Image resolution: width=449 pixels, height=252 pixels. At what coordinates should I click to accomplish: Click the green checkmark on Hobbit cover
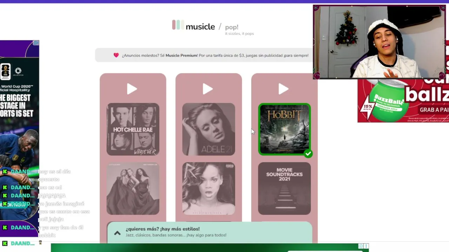308,153
